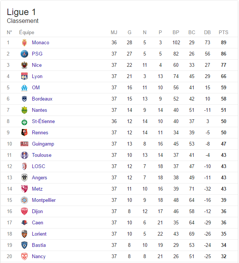Select the Angers team name

39,177
